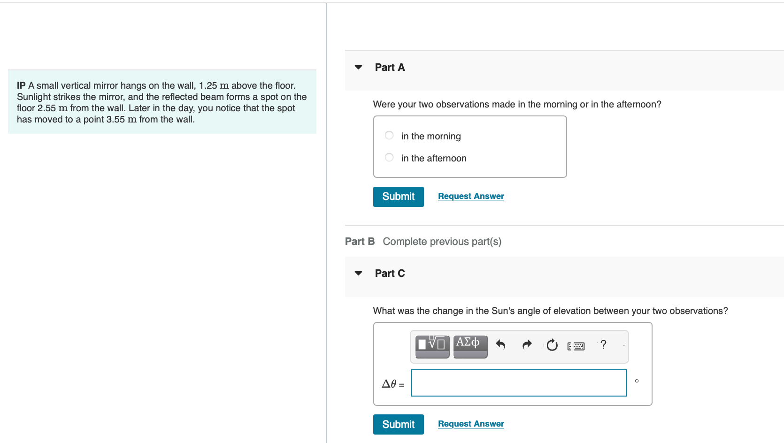
Task: Submit the Part C answer
Action: click(399, 424)
